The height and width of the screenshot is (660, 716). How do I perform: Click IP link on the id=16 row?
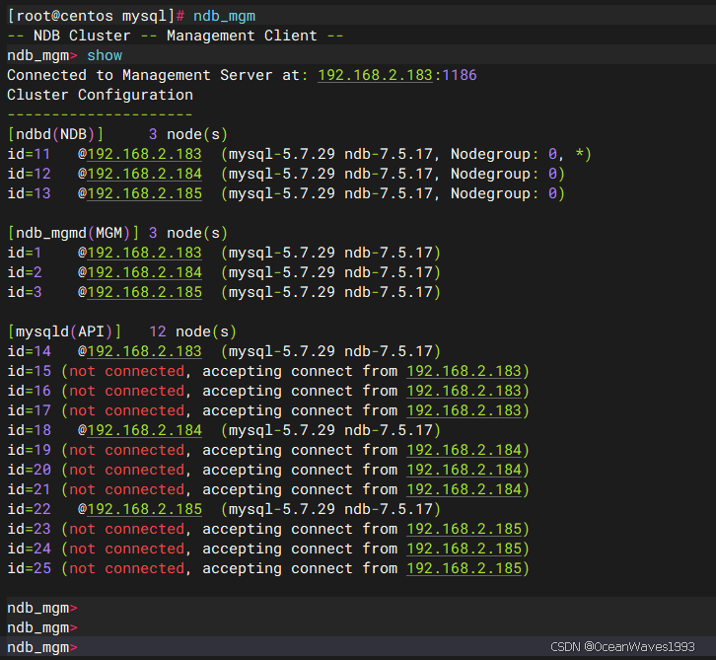464,391
